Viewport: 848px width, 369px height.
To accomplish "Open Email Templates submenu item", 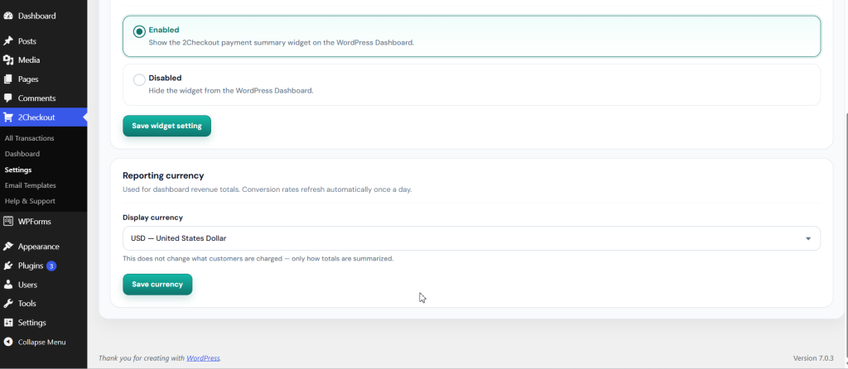I will click(31, 185).
